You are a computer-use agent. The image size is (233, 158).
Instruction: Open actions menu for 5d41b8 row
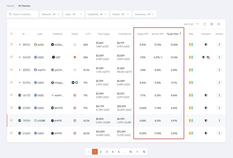pos(219,57)
